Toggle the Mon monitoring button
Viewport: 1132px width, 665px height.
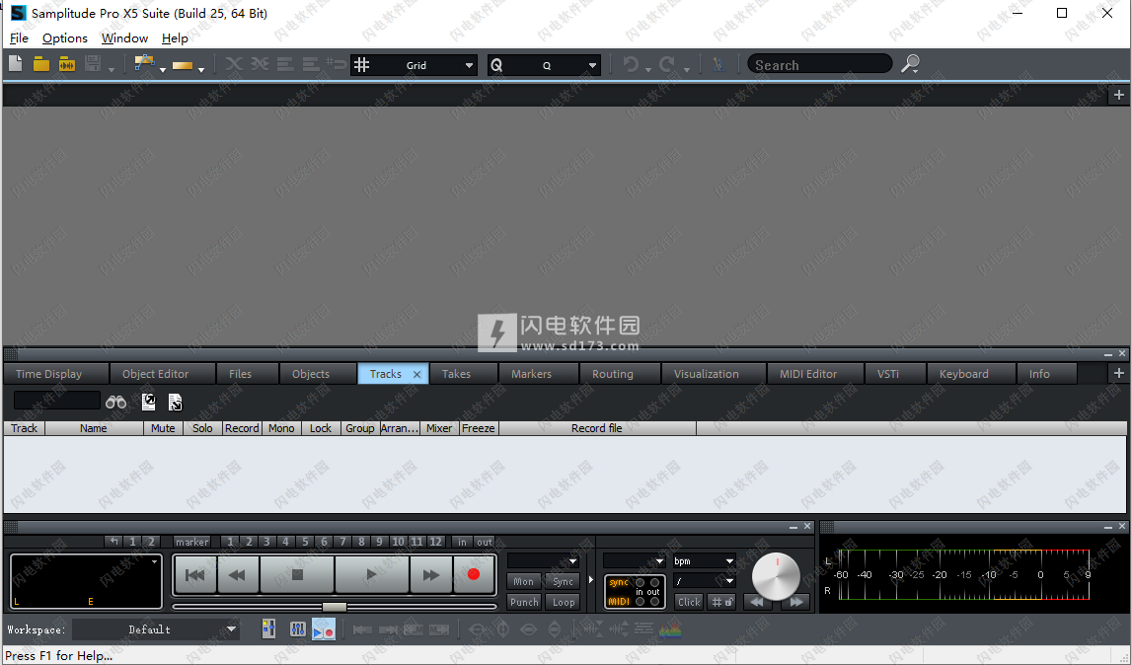tap(523, 581)
